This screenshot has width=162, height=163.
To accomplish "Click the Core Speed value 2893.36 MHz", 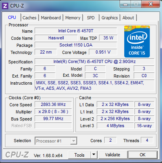I will [53, 104].
